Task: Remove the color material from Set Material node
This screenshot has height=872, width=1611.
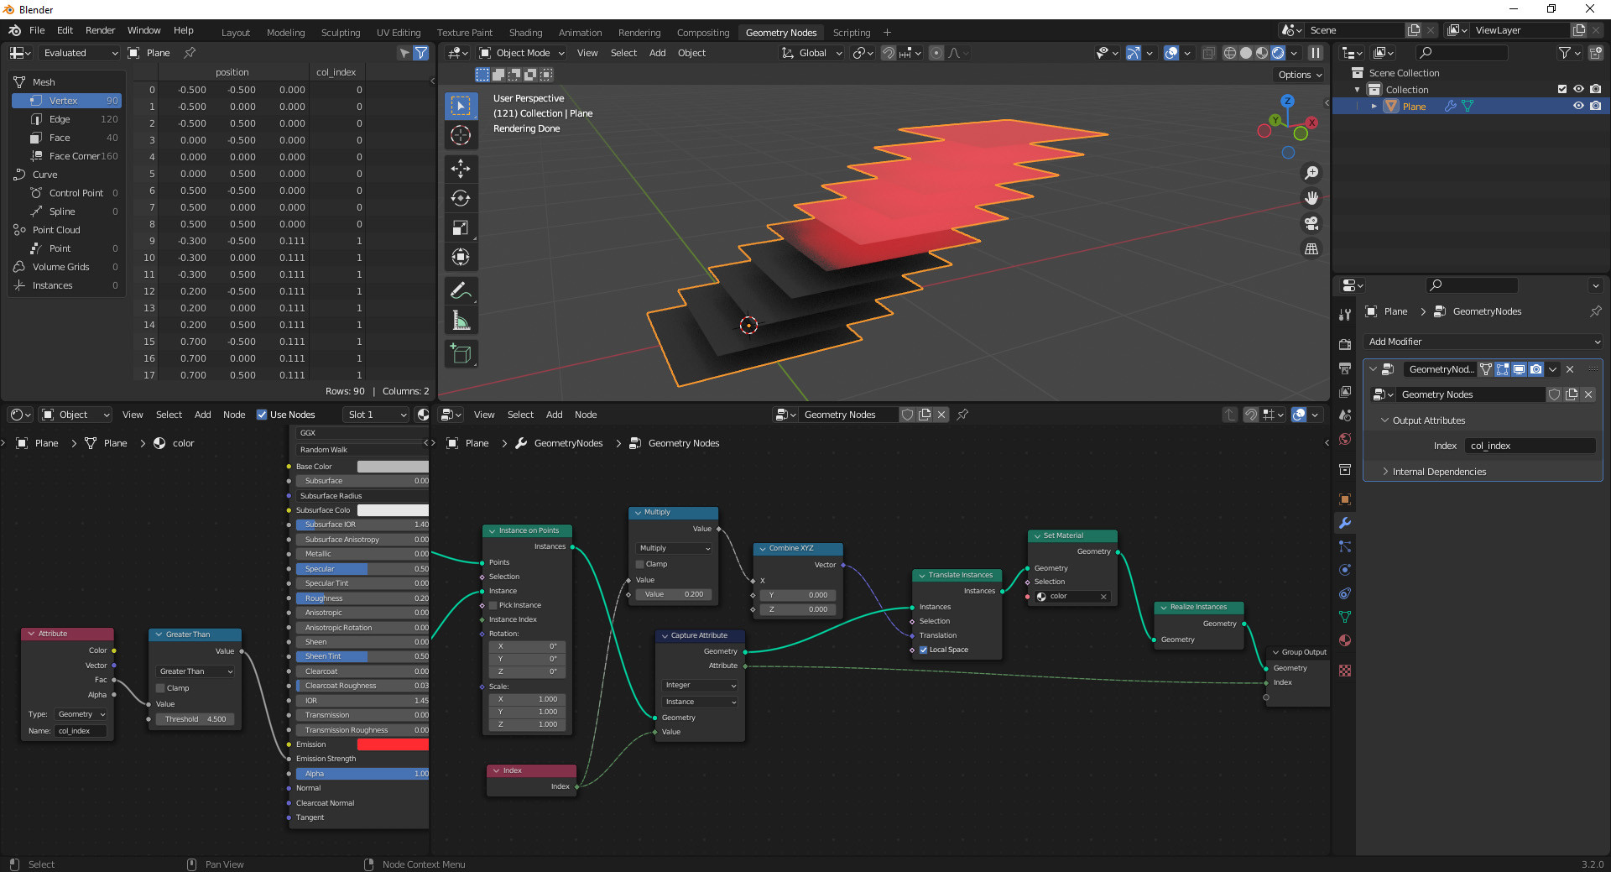Action: [x=1105, y=597]
